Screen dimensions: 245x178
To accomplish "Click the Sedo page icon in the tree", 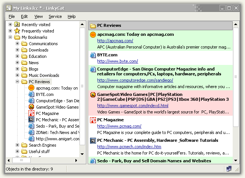I will click(31, 126).
